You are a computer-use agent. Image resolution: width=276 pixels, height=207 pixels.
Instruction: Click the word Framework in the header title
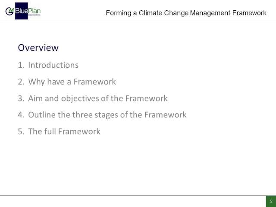(x=249, y=13)
